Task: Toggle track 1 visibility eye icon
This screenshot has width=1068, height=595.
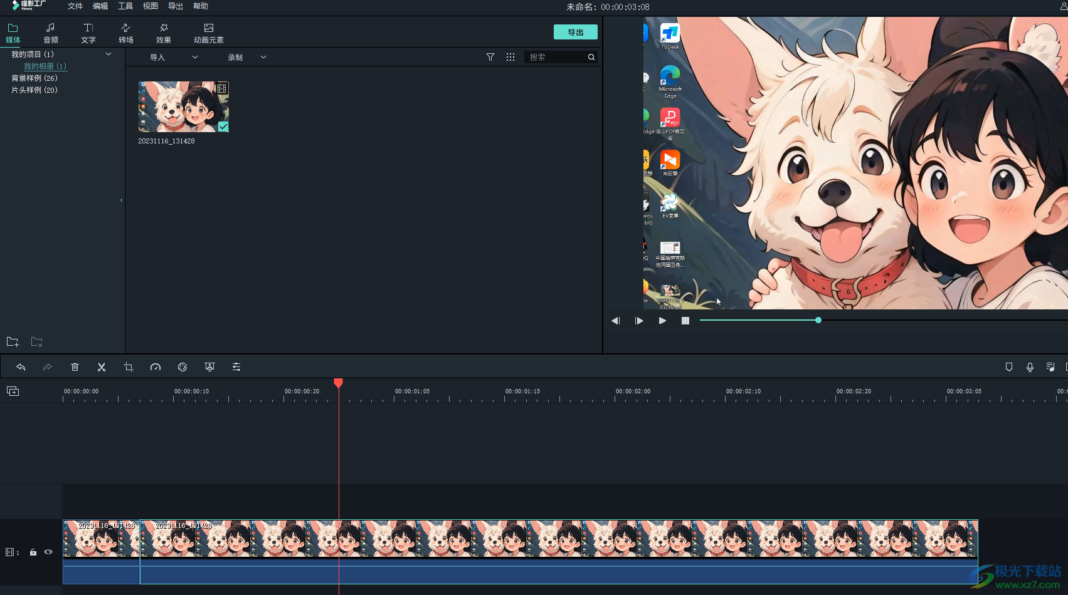Action: (48, 552)
